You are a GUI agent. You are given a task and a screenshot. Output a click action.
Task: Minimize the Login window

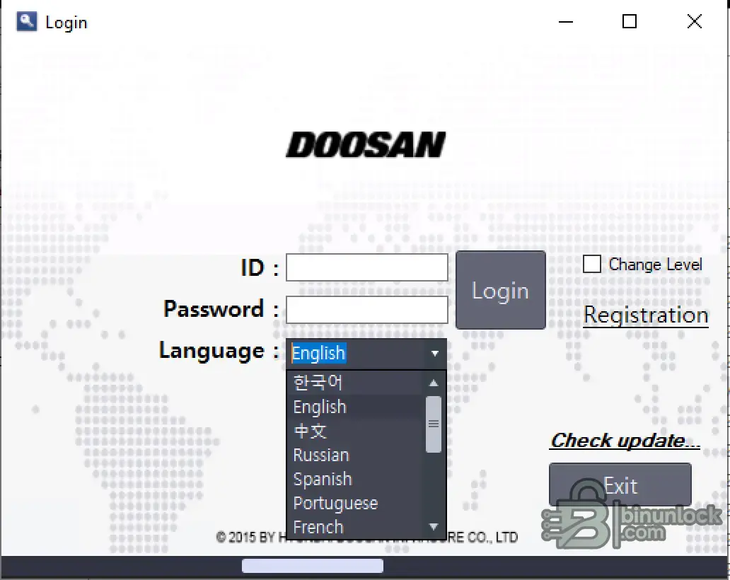(566, 21)
